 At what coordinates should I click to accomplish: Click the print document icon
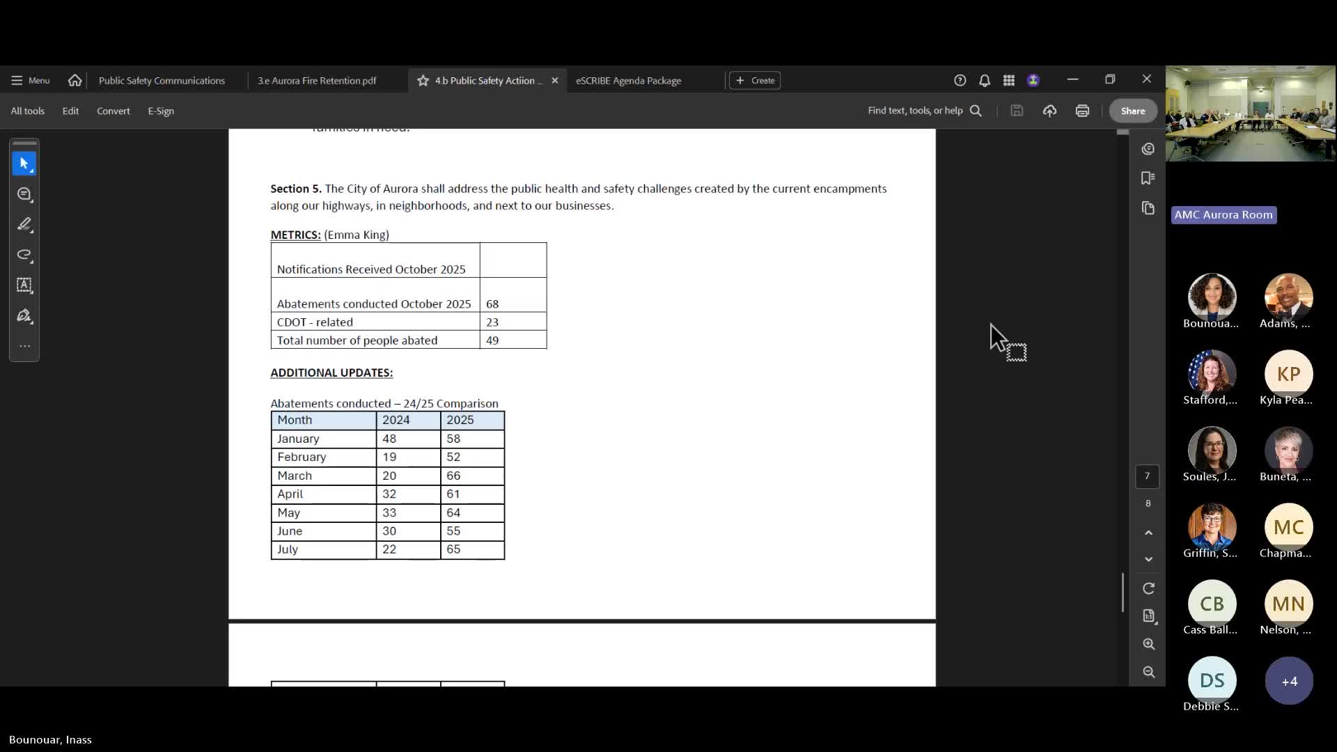(1082, 111)
